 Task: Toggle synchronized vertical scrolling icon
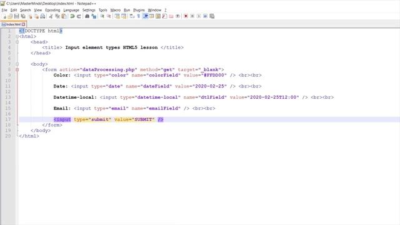[117, 16]
